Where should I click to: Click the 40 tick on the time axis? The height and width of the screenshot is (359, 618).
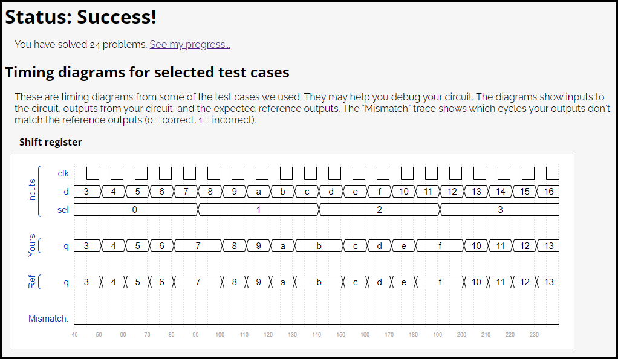74,335
